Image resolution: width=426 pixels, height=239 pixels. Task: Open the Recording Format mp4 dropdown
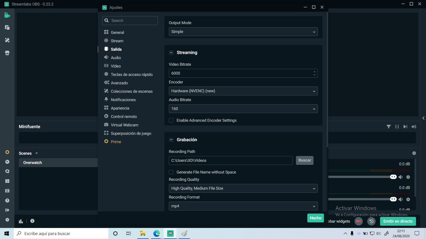coord(243,206)
